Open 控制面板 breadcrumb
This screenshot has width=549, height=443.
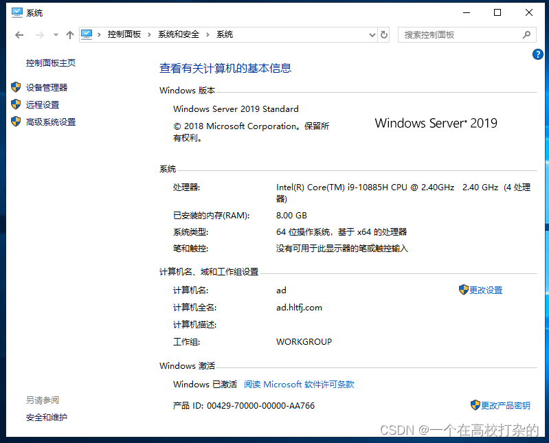click(x=124, y=34)
